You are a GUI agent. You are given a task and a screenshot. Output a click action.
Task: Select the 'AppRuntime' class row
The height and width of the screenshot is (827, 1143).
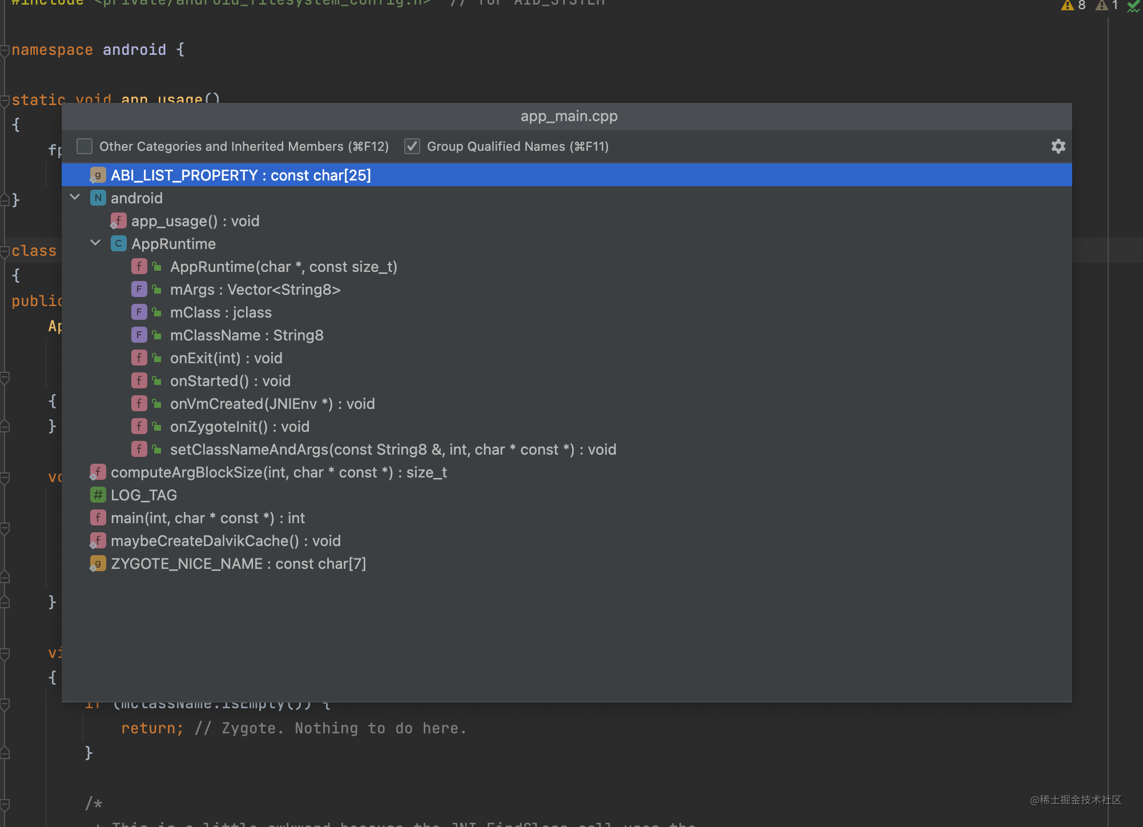tap(566, 244)
